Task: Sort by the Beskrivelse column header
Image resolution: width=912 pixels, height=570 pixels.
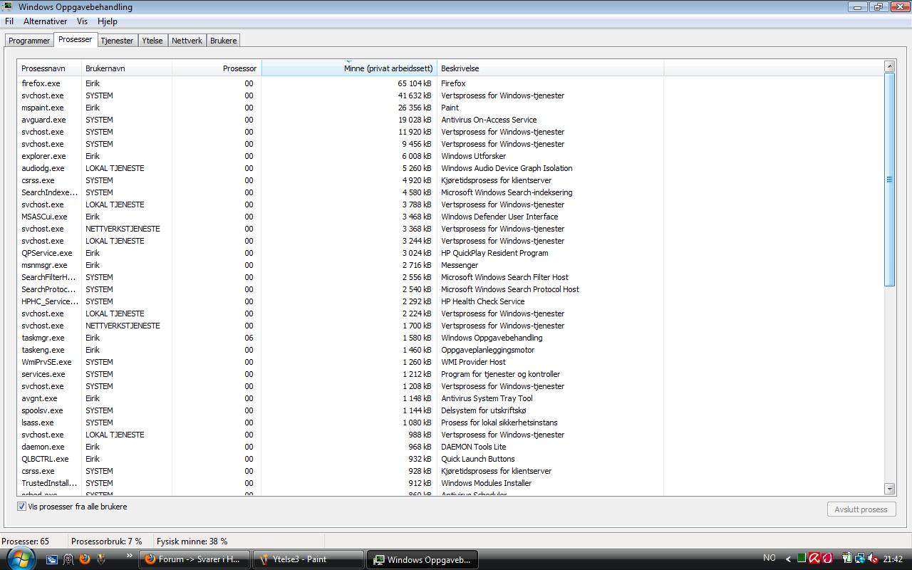Action: pyautogui.click(x=550, y=68)
